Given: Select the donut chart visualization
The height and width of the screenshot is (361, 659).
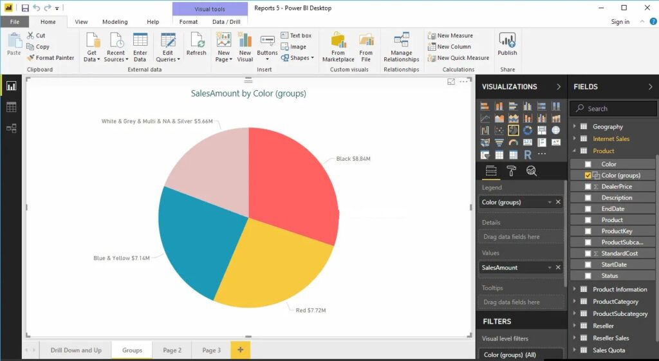Looking at the screenshot, I should click(x=528, y=130).
